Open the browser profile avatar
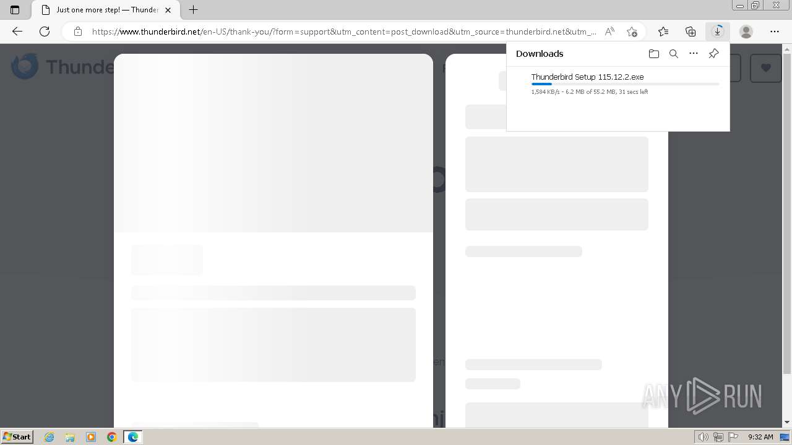The image size is (792, 445). click(746, 32)
